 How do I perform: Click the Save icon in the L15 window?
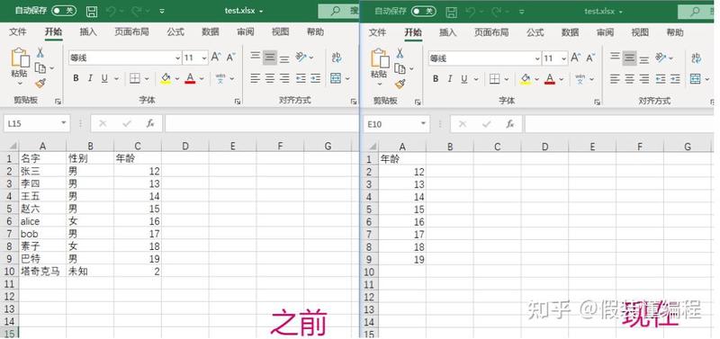tap(92, 11)
